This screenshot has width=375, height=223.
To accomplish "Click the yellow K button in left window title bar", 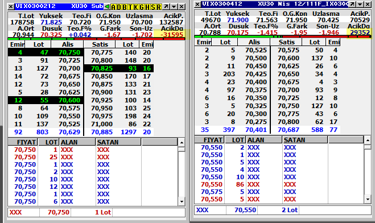I will pyautogui.click(x=136, y=7).
